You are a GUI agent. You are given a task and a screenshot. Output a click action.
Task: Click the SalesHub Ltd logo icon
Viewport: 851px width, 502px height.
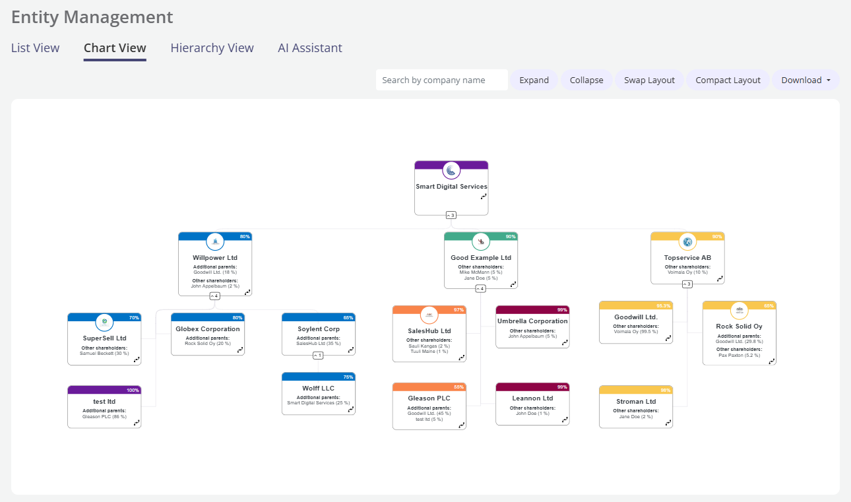tap(429, 315)
